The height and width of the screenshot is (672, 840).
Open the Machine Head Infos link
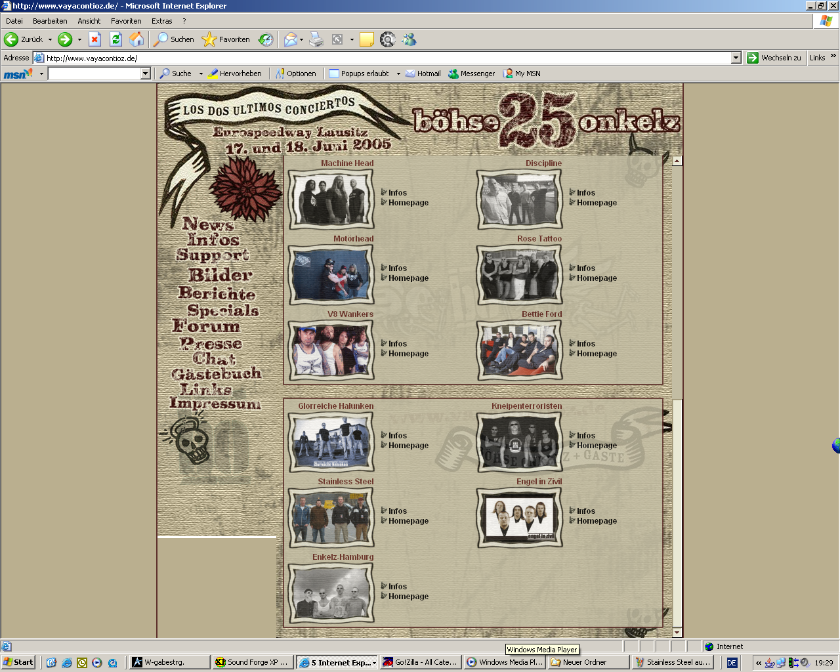[398, 193]
